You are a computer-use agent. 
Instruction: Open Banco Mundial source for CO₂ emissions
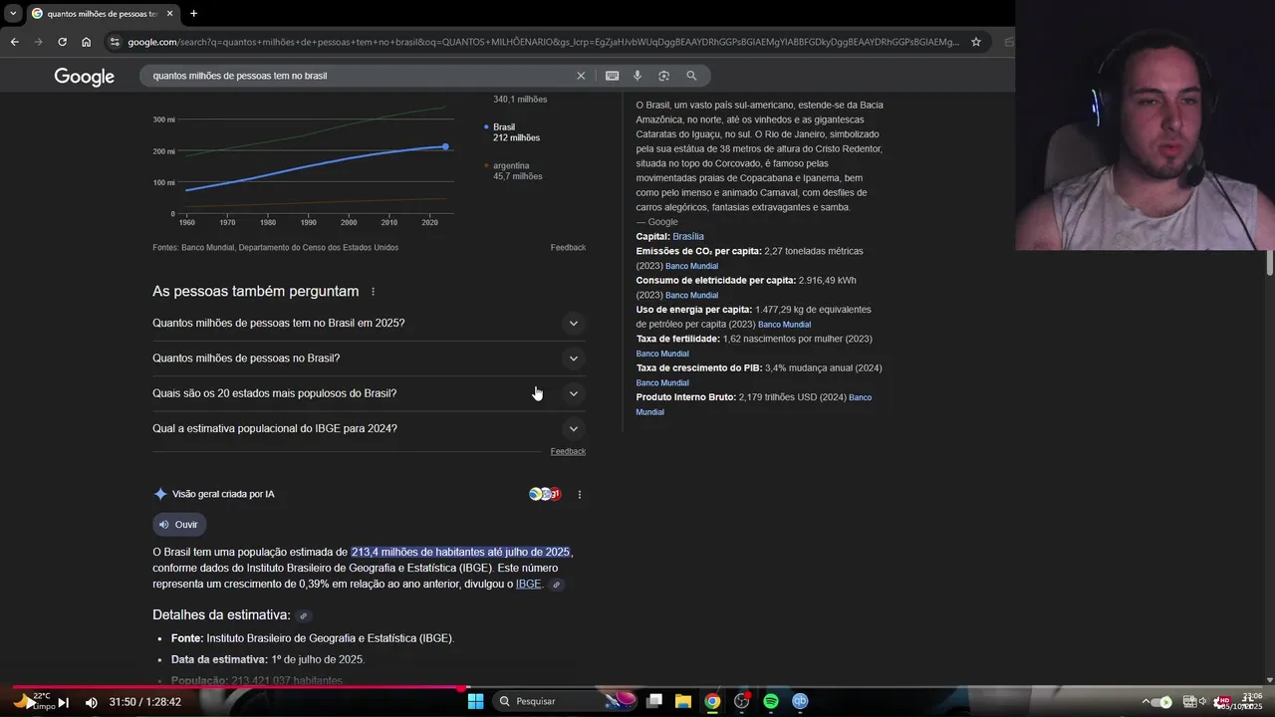pyautogui.click(x=691, y=266)
